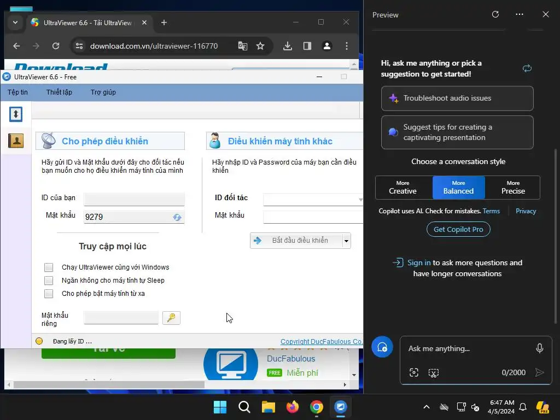Screen dimensions: 560x420
Task: Start a new topic in Copilot
Action: click(382, 347)
